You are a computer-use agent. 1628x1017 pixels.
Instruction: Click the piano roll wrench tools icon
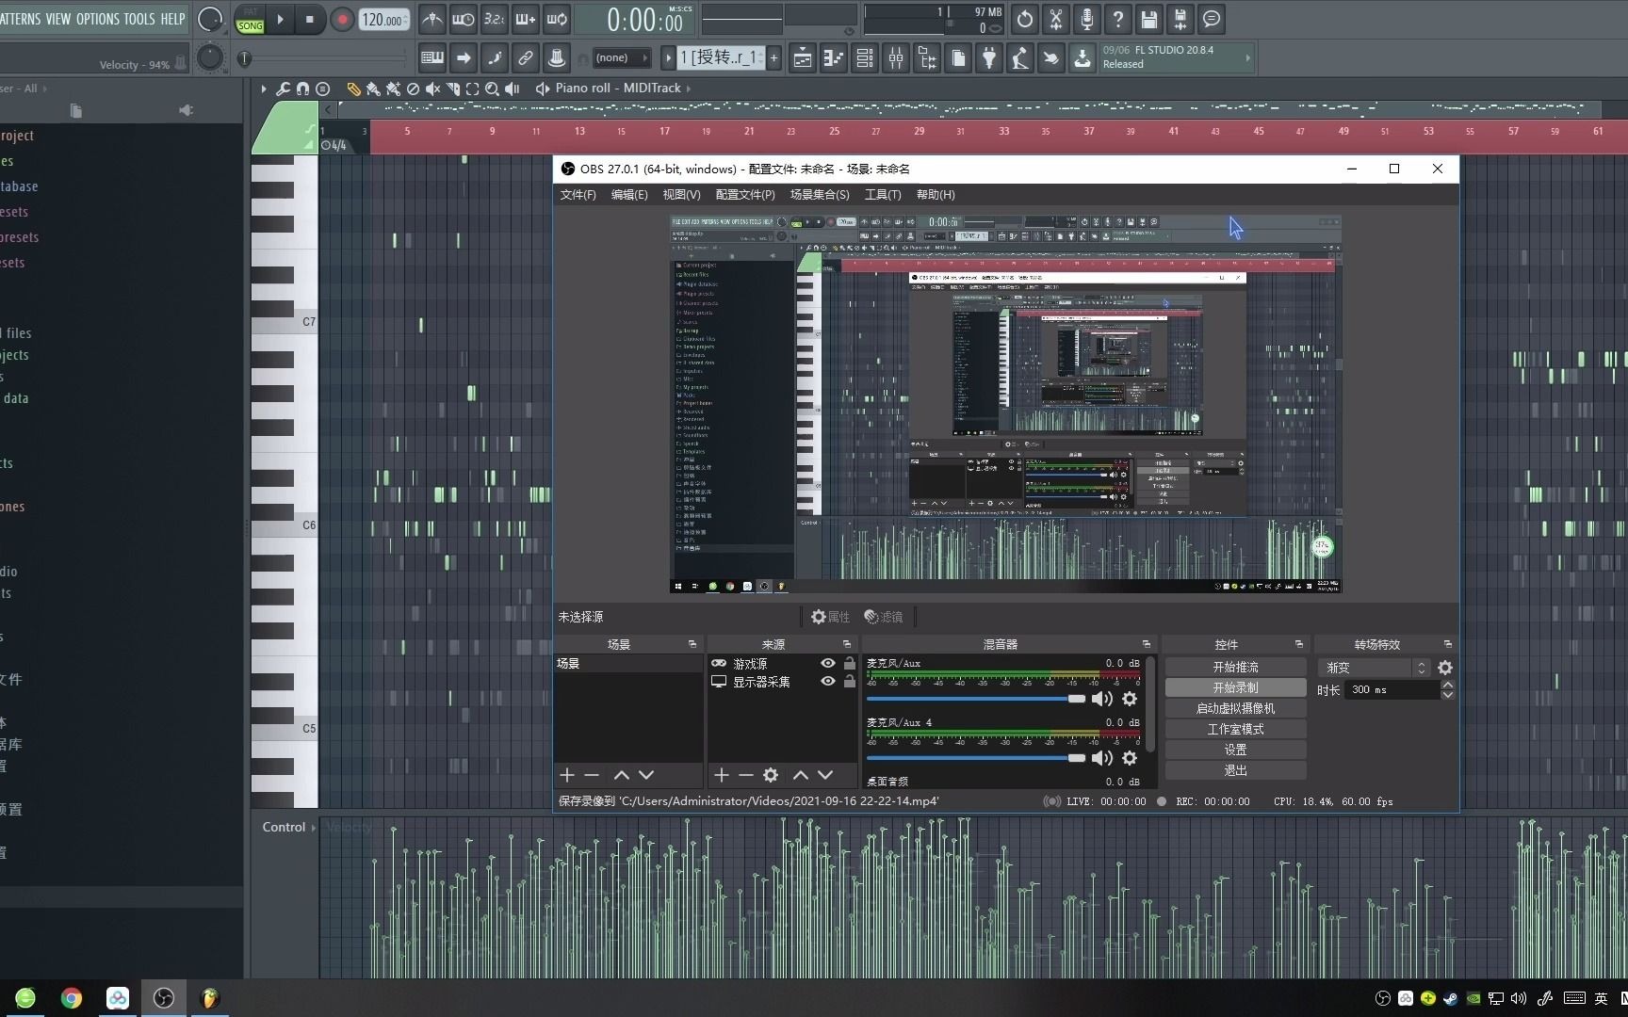pyautogui.click(x=283, y=89)
